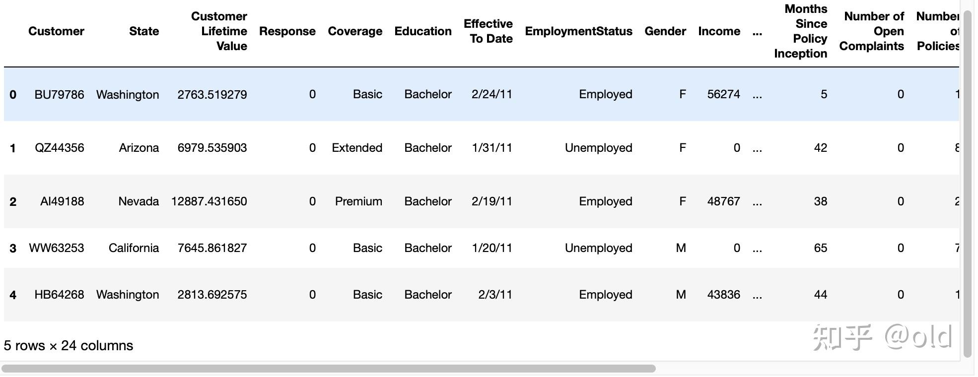Click the Number of Open Complaints header

tap(872, 31)
